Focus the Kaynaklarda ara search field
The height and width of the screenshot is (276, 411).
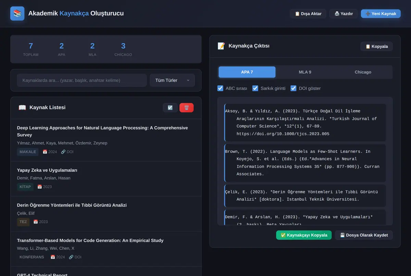click(x=82, y=80)
